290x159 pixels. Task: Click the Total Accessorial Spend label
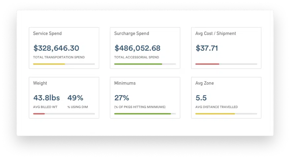(136, 57)
